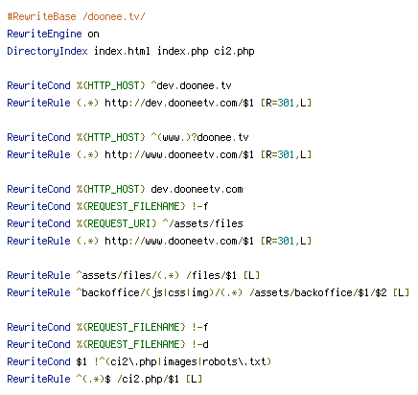Click the ^dev.doonee.tv host pattern
This screenshot has width=418, height=395.
tap(191, 85)
